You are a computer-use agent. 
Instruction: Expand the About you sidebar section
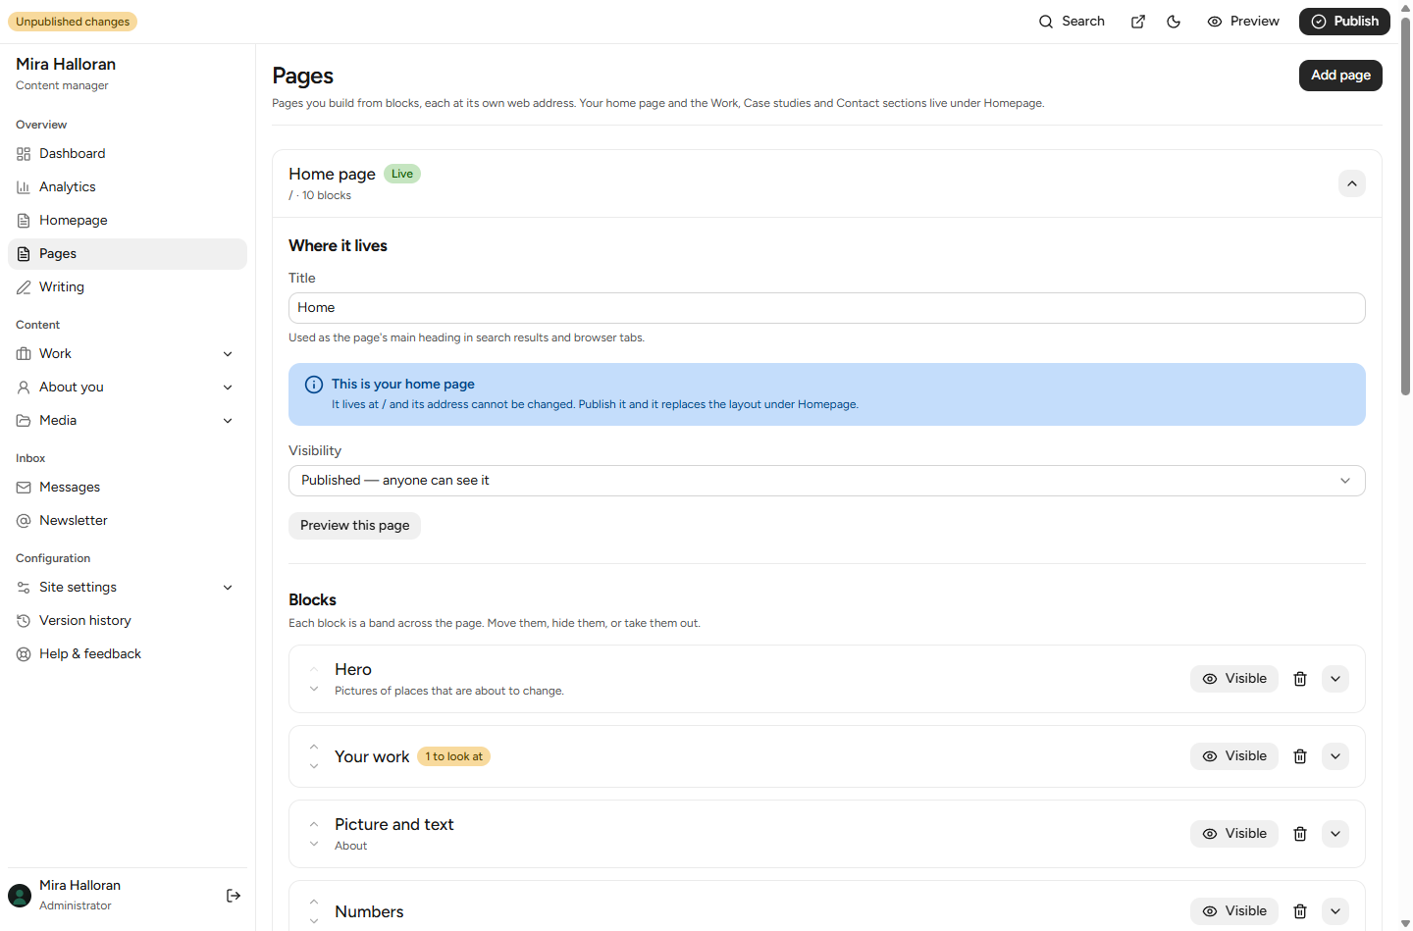[128, 388]
